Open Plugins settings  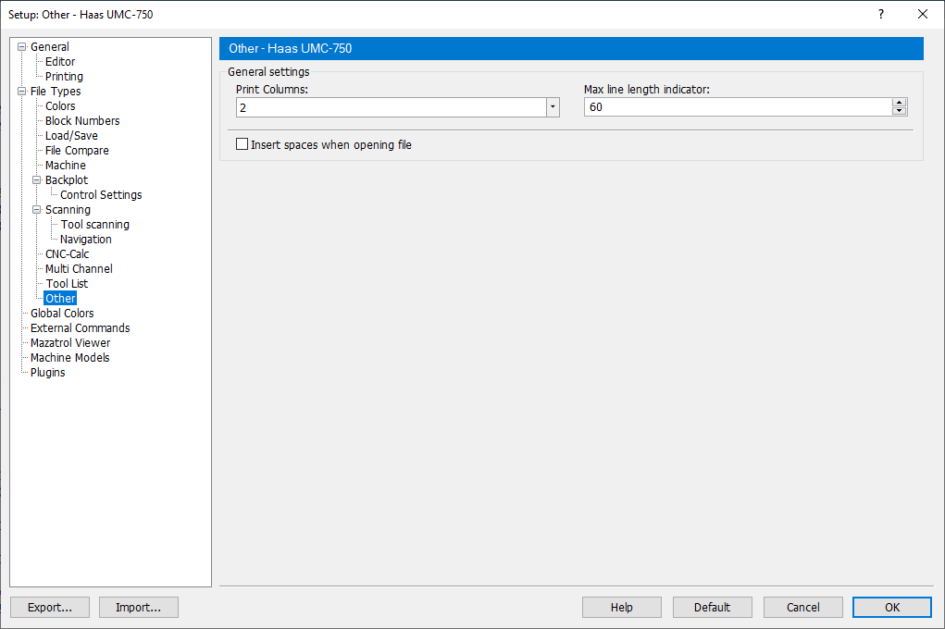tap(47, 373)
